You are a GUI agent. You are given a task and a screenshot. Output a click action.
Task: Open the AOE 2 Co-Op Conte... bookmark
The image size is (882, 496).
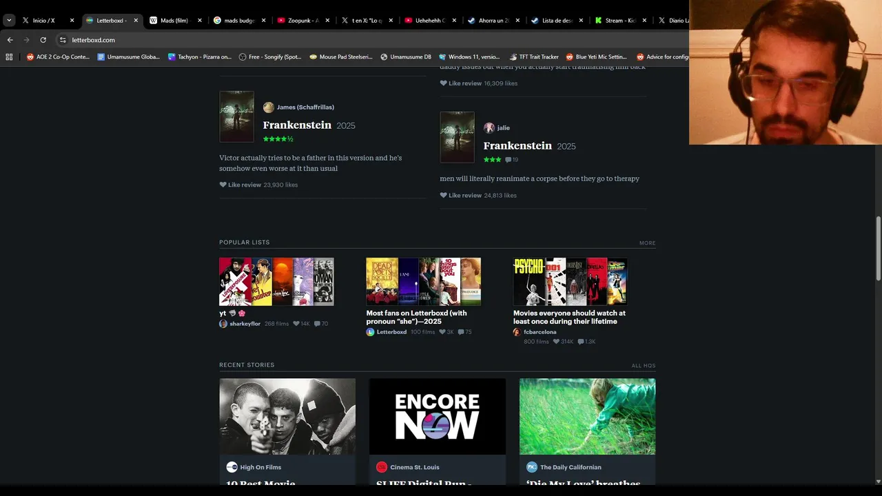(58, 57)
